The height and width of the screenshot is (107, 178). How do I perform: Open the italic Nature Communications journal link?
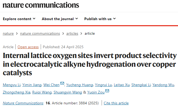[x=23, y=103]
